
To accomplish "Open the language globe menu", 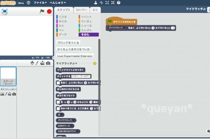I will 28,3.
